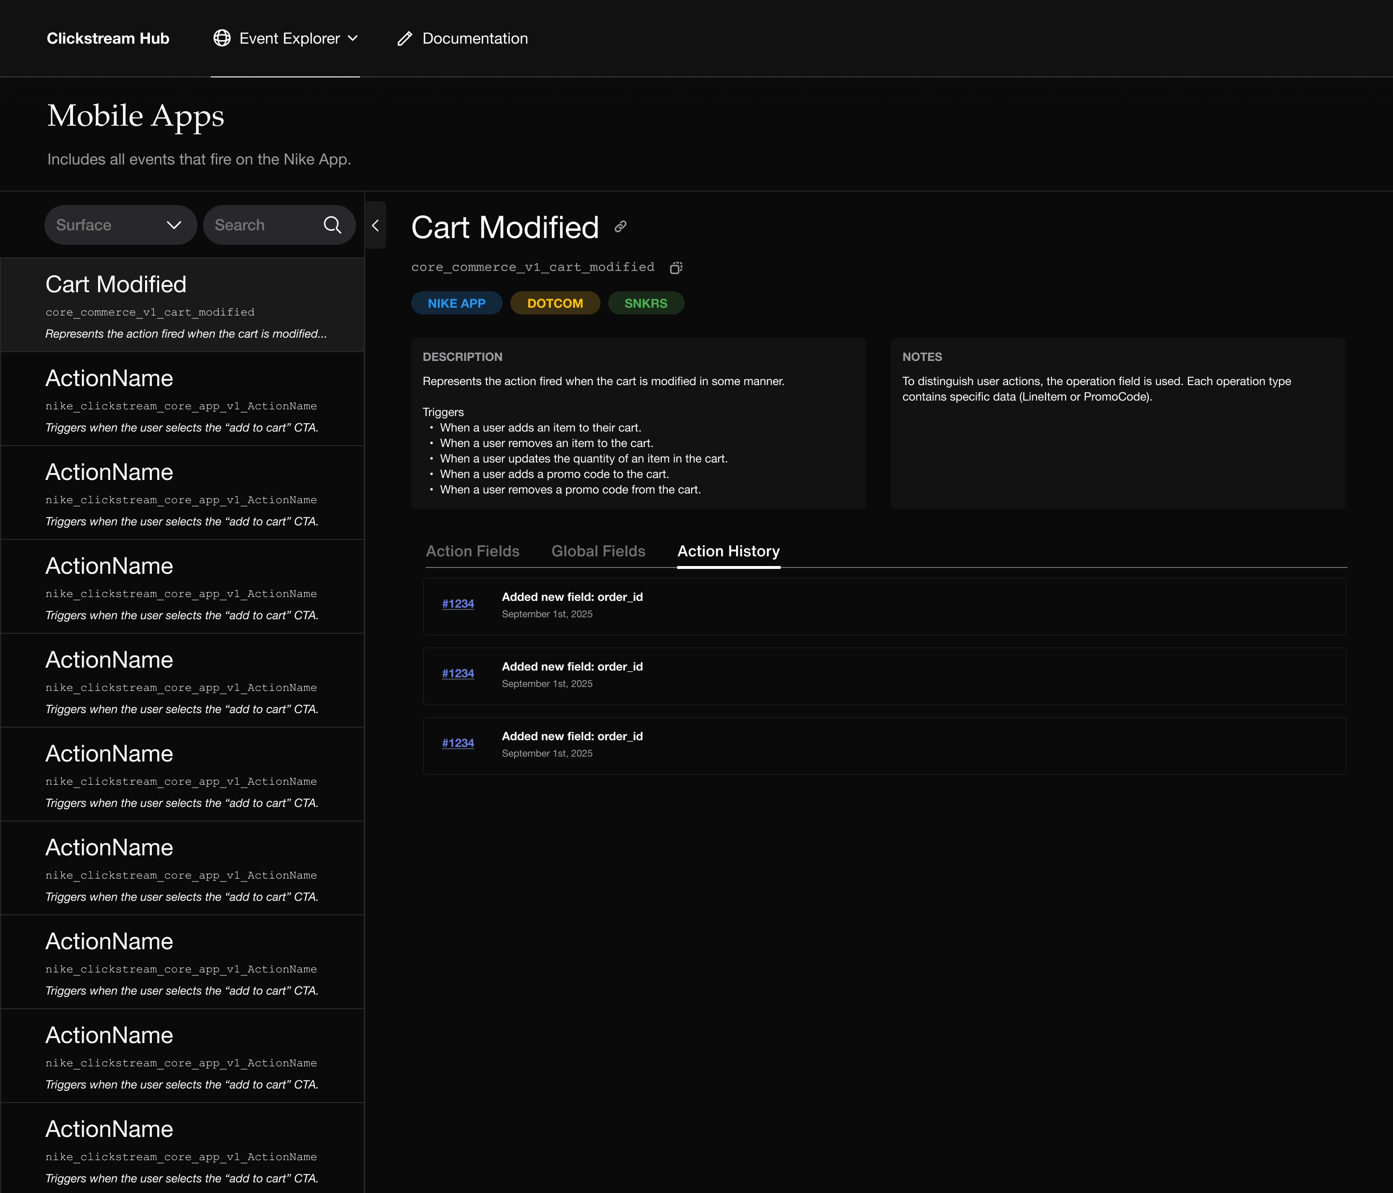Go to Clickstream Hub home

(107, 38)
